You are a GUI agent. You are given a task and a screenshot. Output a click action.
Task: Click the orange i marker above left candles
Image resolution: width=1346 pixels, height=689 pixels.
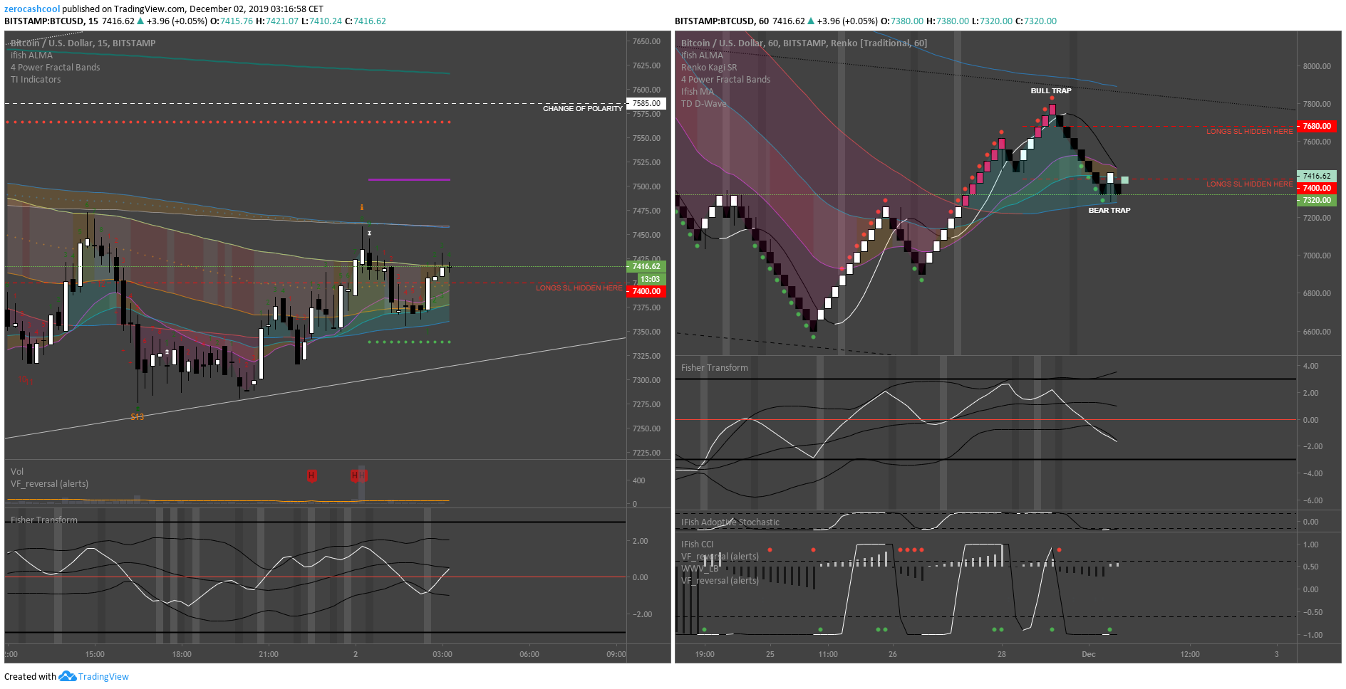tap(362, 208)
